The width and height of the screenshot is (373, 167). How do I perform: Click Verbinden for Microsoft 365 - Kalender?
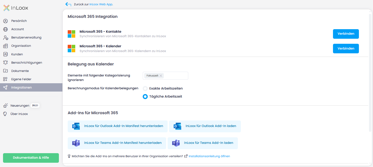coord(346,49)
